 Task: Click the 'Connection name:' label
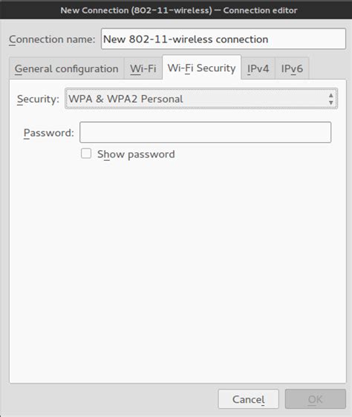point(52,39)
